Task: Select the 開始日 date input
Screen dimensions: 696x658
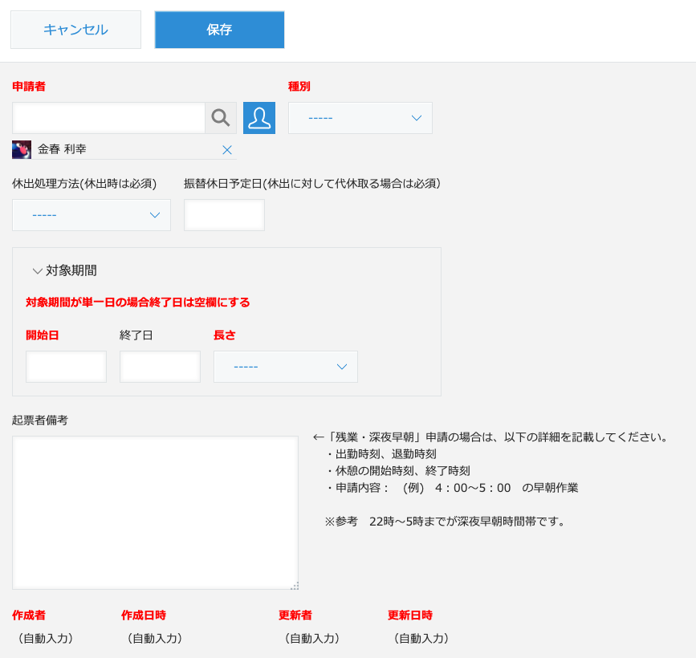Action: click(66, 367)
